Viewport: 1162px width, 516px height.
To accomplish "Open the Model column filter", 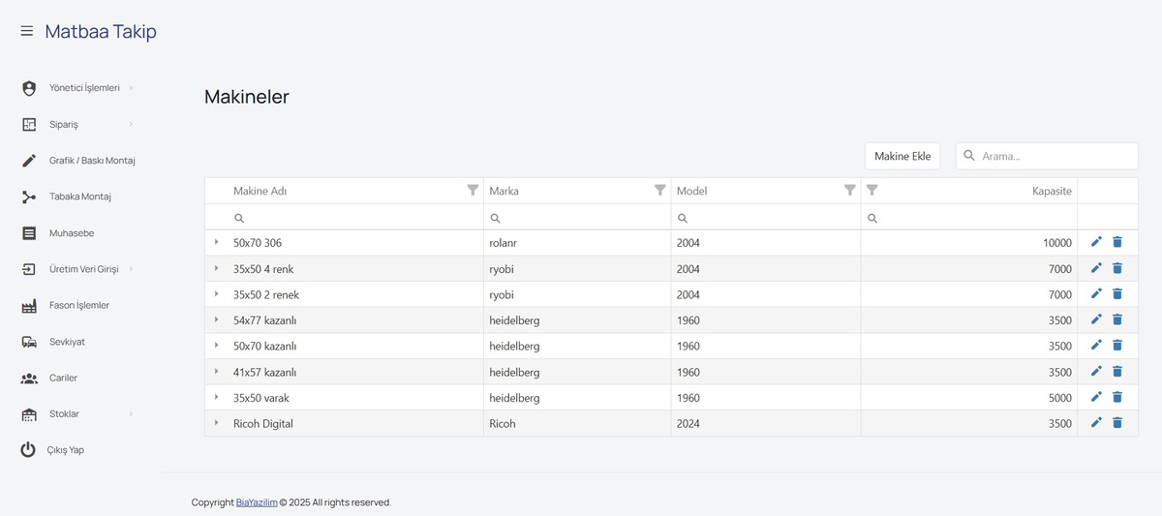I will point(849,191).
